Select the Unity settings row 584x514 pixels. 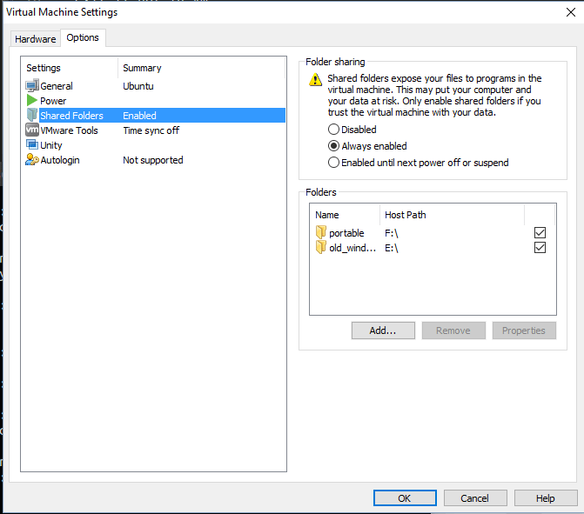(155, 145)
